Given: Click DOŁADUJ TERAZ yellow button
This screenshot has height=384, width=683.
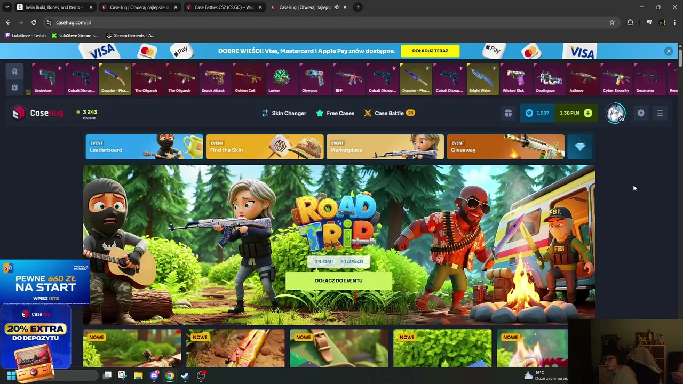Looking at the screenshot, I should 430,51.
